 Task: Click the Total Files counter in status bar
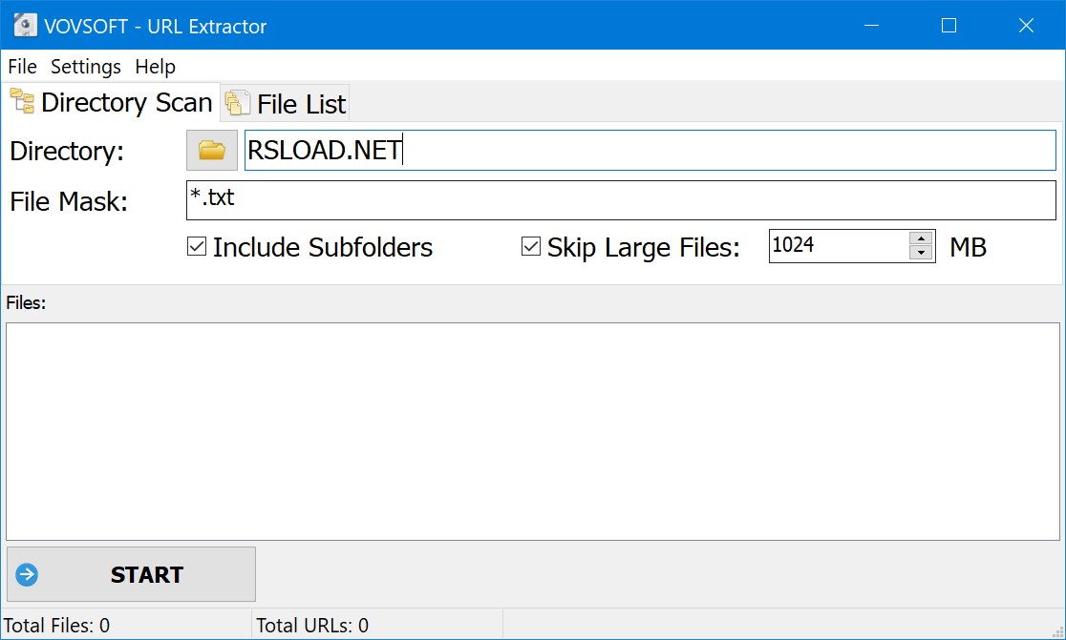point(57,625)
